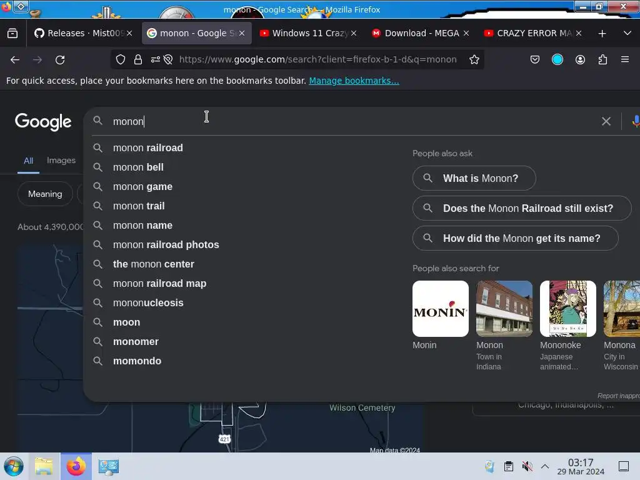Reload the current page

point(60,59)
